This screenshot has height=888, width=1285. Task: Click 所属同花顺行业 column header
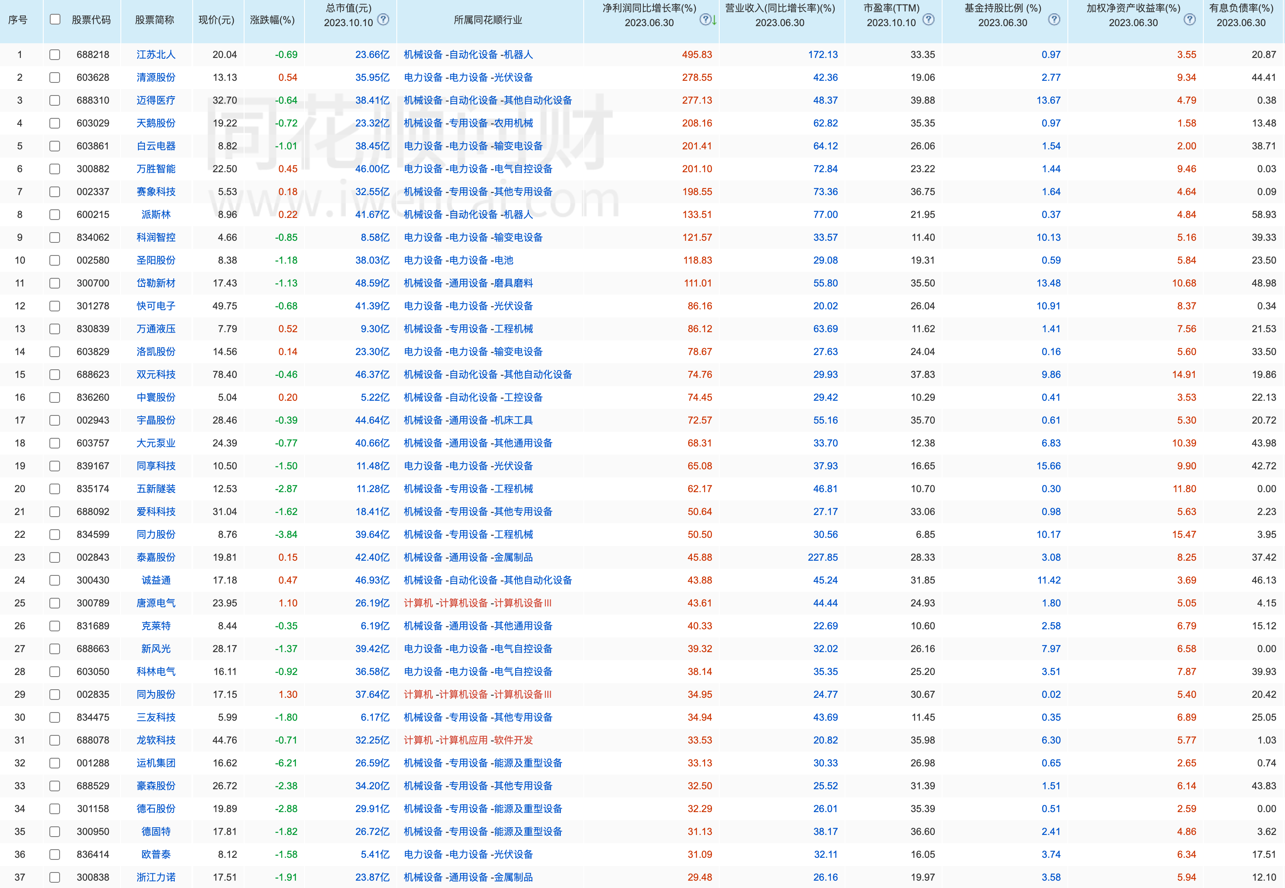pos(488,20)
